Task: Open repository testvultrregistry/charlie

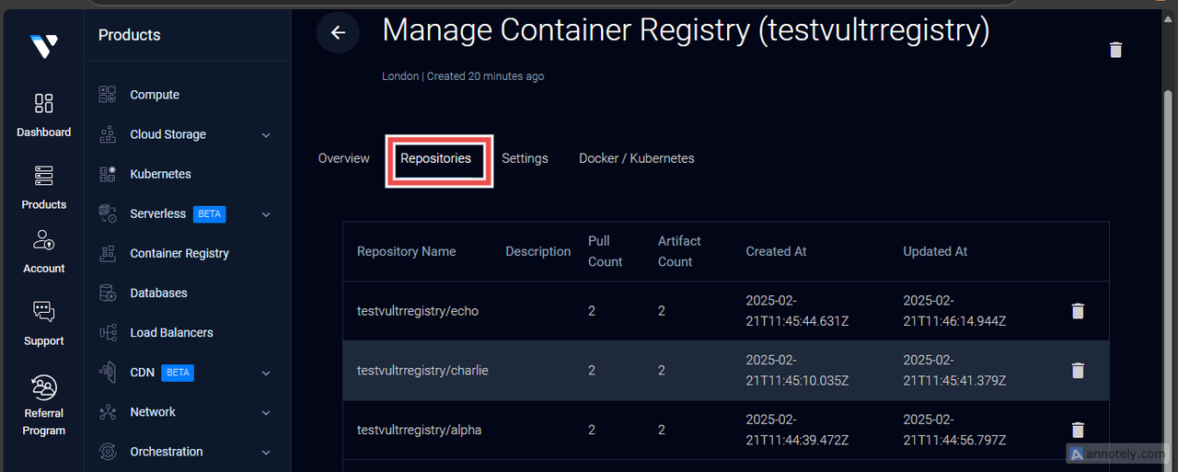Action: click(422, 370)
